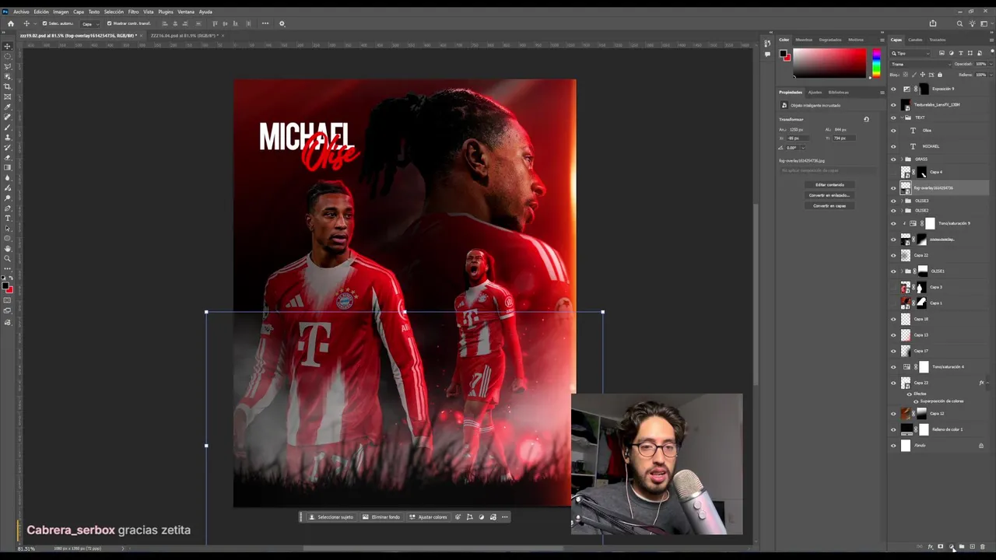Viewport: 996px width, 560px height.
Task: Open the Filtro menu
Action: click(x=133, y=12)
